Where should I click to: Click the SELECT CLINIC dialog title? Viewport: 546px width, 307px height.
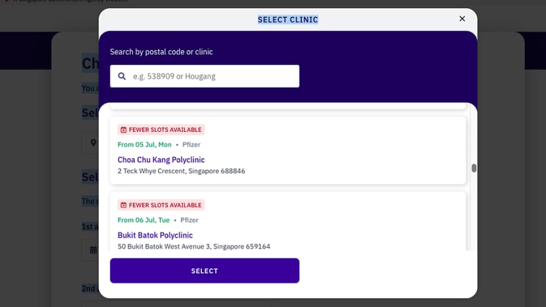coord(287,20)
